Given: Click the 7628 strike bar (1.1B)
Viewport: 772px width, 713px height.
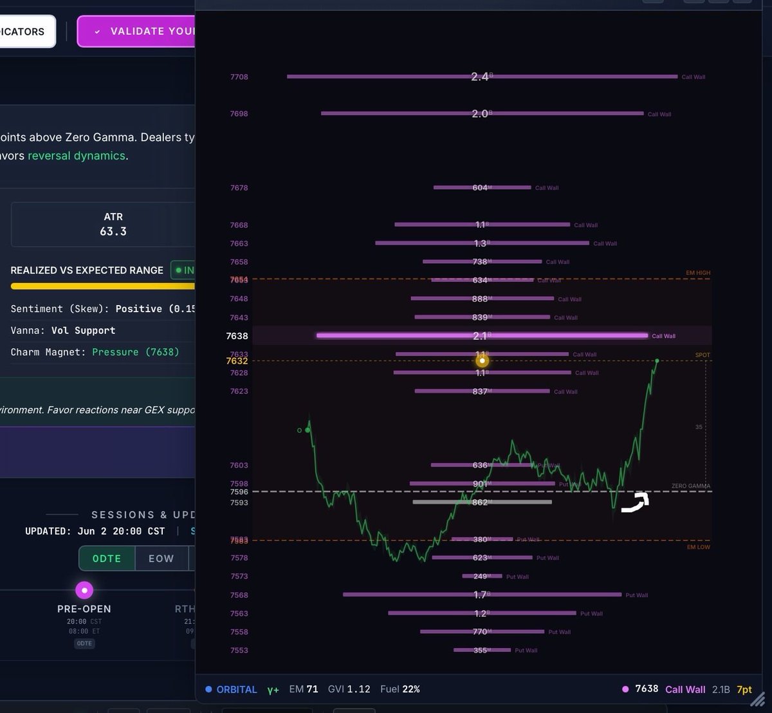Looking at the screenshot, I should pos(482,373).
